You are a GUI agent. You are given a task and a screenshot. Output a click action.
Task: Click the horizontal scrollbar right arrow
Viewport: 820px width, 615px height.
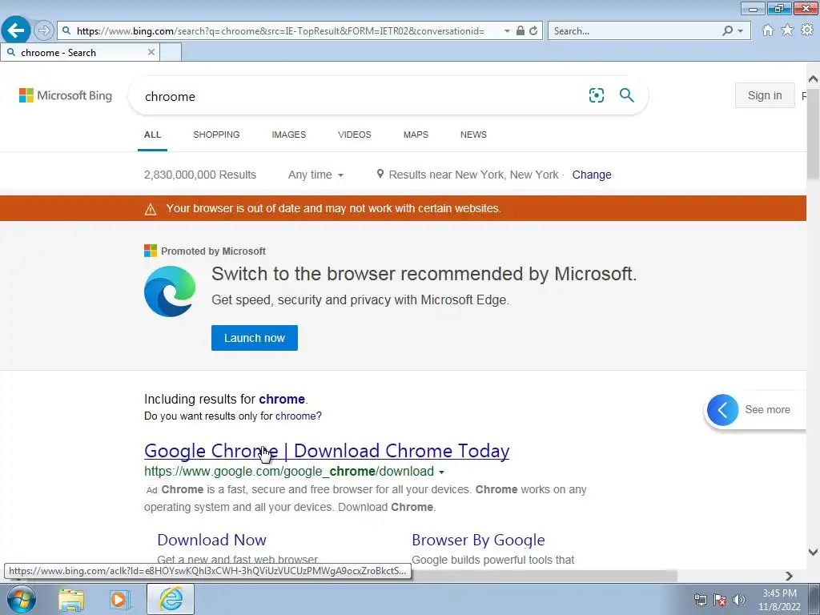pyautogui.click(x=789, y=576)
